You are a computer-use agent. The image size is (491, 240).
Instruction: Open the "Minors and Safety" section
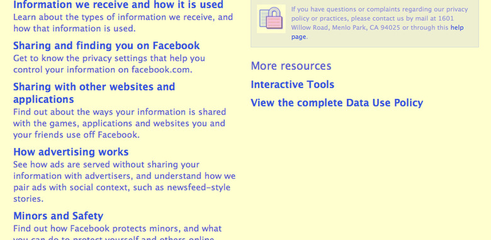[x=59, y=216]
